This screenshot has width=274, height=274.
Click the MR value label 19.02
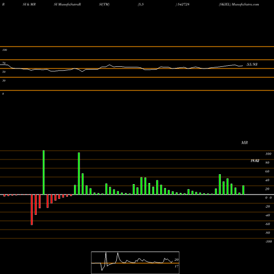255,161
